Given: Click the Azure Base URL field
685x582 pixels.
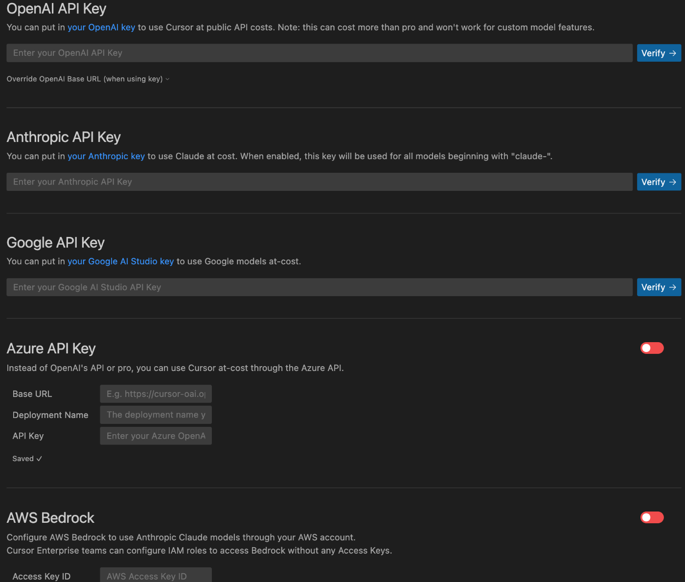Looking at the screenshot, I should [x=156, y=394].
